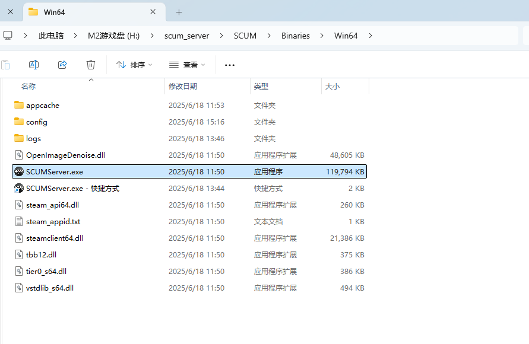Click tbb12.dll file icon

click(19, 254)
